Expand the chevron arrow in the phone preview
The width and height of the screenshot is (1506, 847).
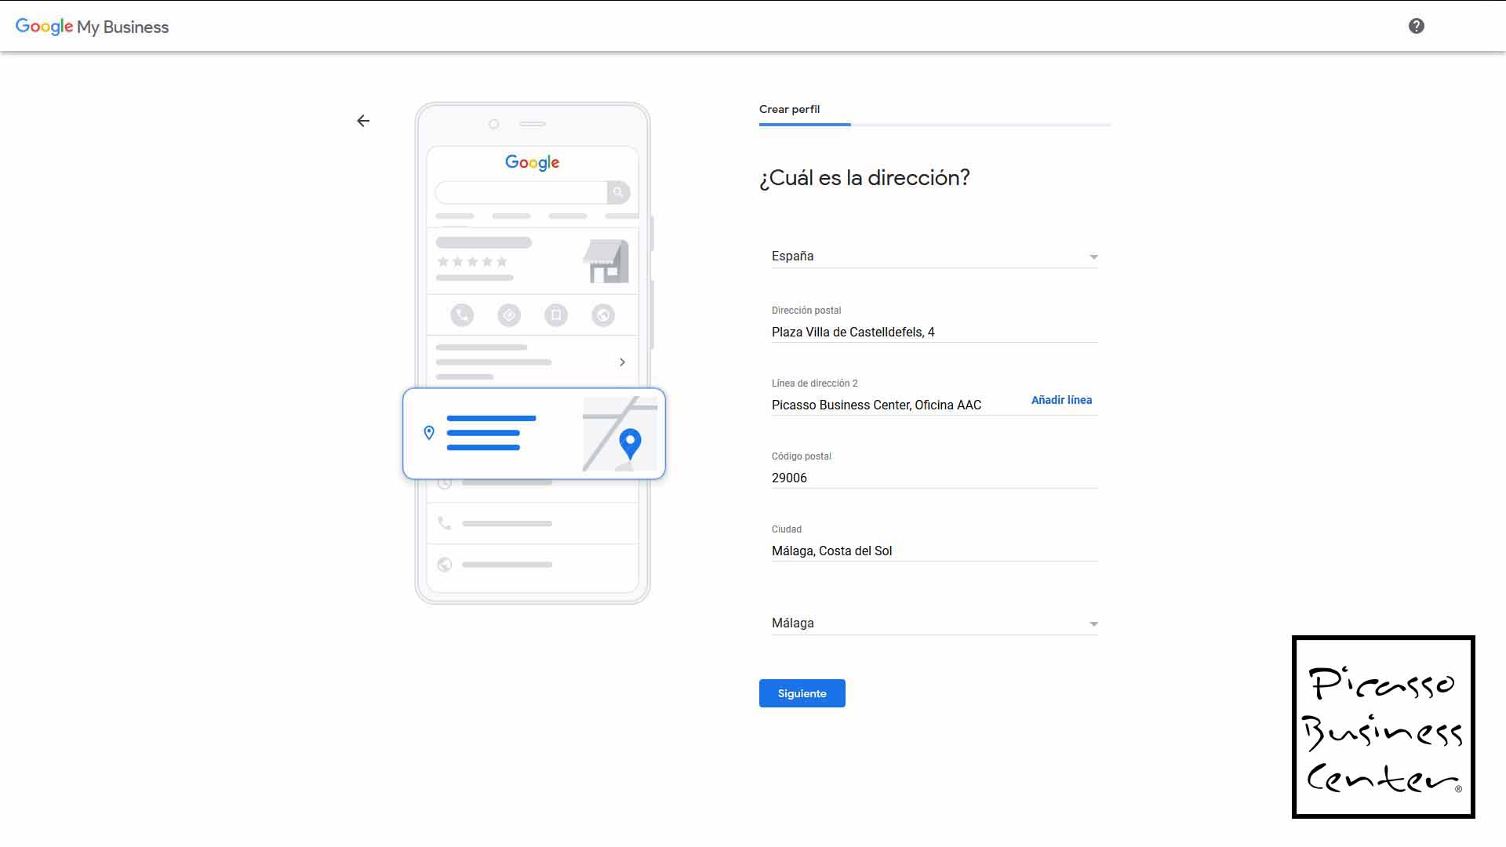622,362
